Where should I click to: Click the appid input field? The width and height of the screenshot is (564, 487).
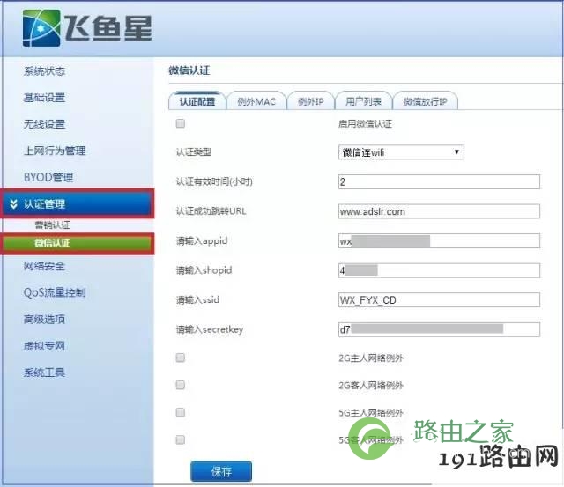pos(439,240)
